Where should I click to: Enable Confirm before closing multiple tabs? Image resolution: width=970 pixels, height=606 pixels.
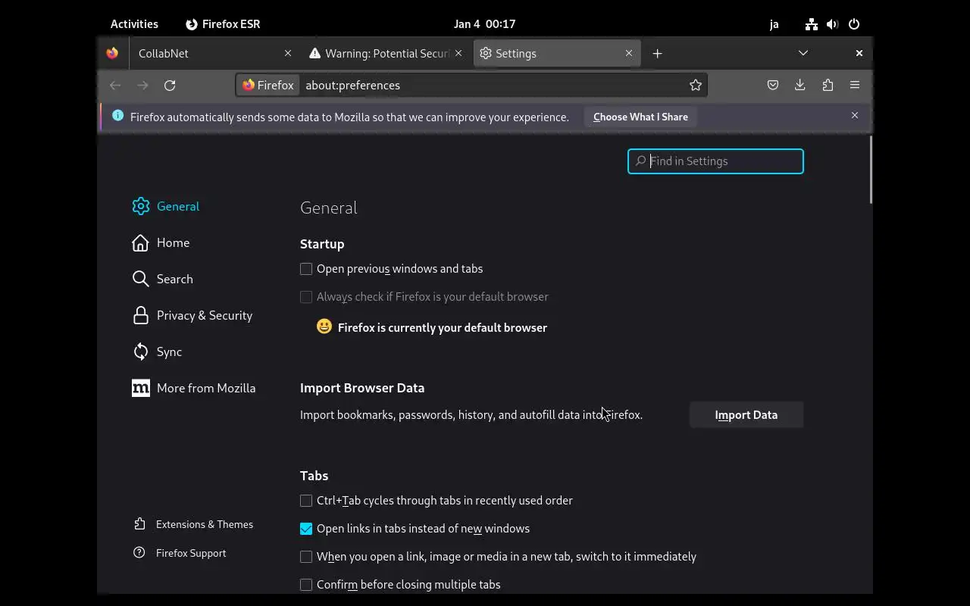[x=306, y=585]
